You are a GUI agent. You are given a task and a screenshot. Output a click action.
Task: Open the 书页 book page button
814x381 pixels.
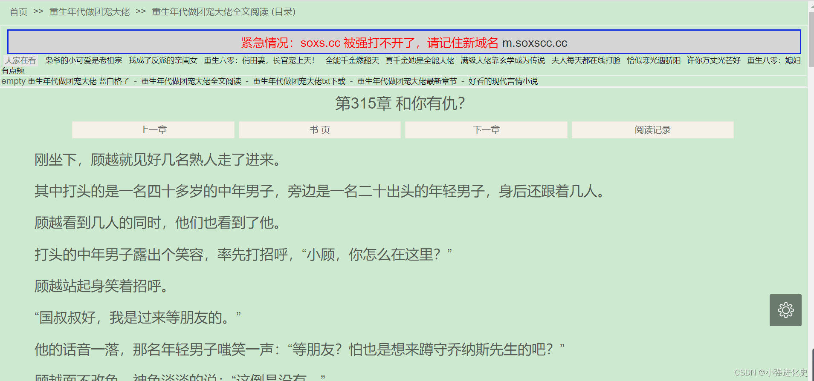[x=319, y=130]
